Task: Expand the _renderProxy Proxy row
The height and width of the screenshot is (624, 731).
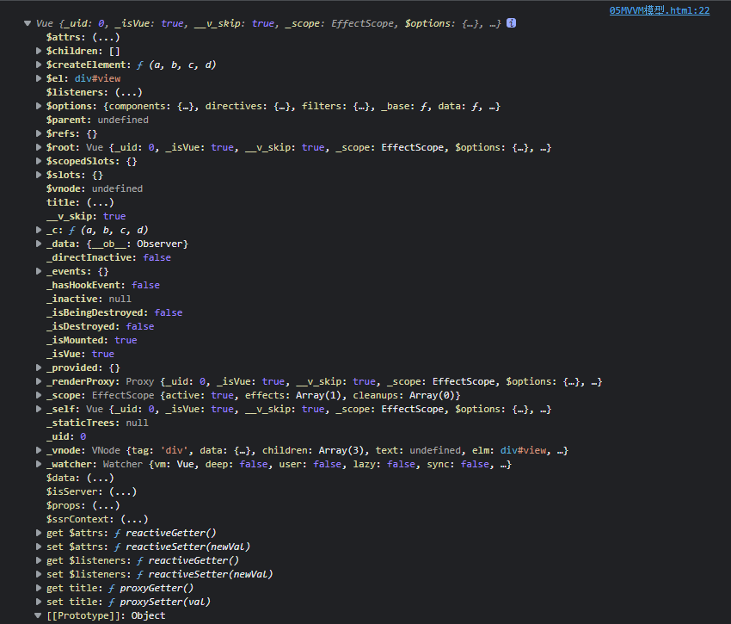Action: coord(39,381)
